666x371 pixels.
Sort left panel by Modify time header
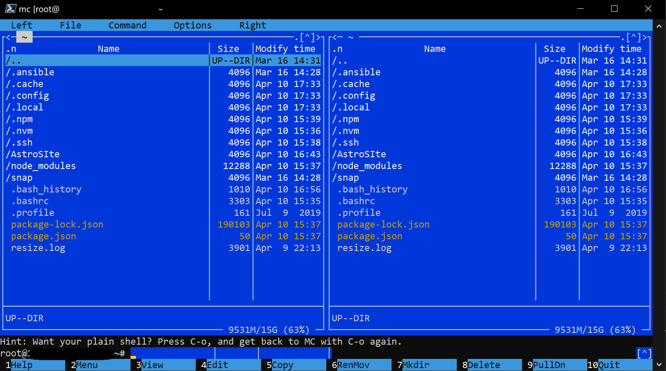tap(285, 49)
